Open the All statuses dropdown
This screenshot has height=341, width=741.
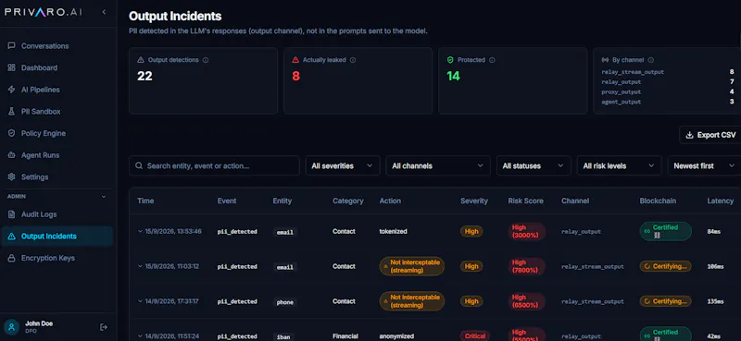point(534,166)
